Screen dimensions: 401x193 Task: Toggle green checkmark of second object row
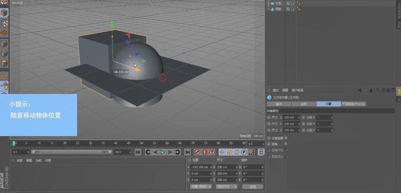(293, 9)
